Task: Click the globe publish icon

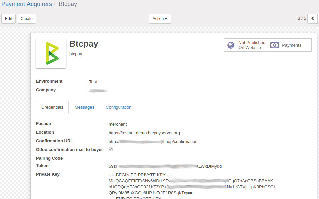Action: [231, 45]
